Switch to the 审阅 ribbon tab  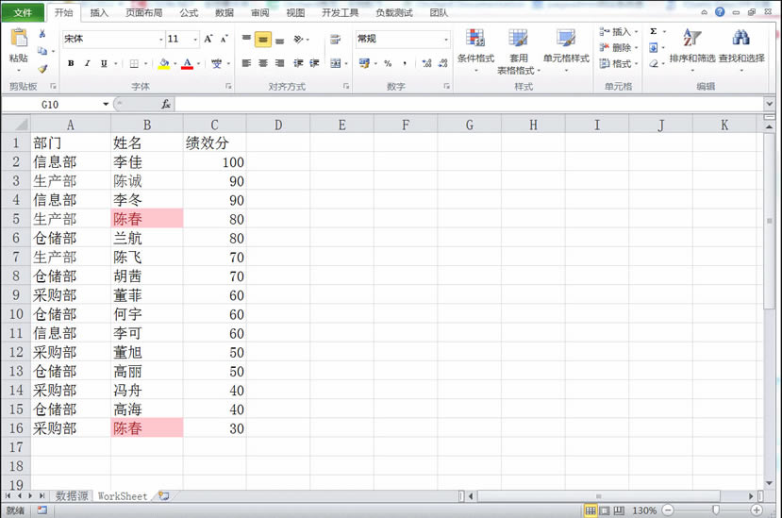(x=259, y=13)
